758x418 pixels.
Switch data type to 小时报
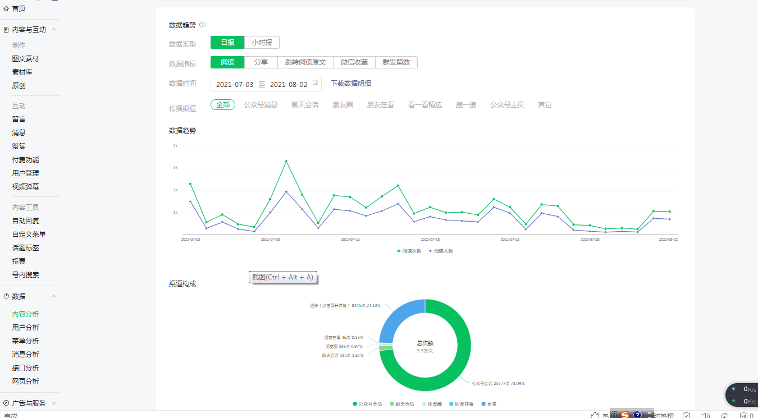tap(262, 43)
